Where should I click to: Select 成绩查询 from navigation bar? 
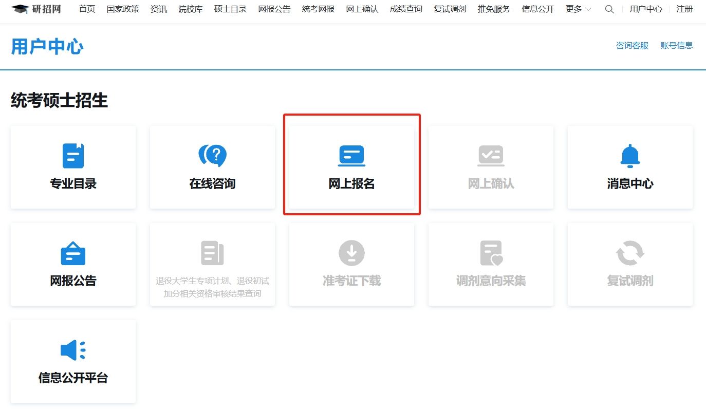coord(406,9)
